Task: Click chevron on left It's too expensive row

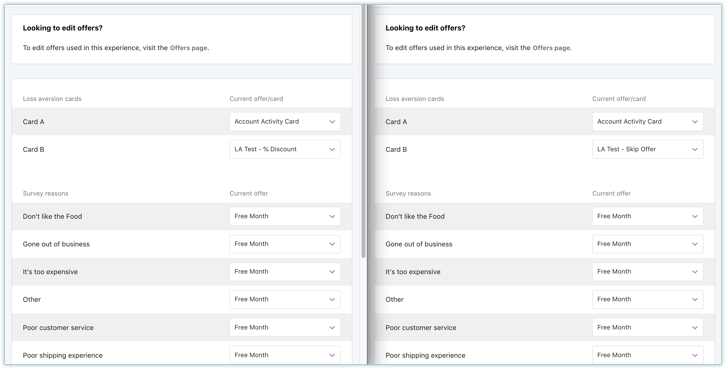Action: 332,272
